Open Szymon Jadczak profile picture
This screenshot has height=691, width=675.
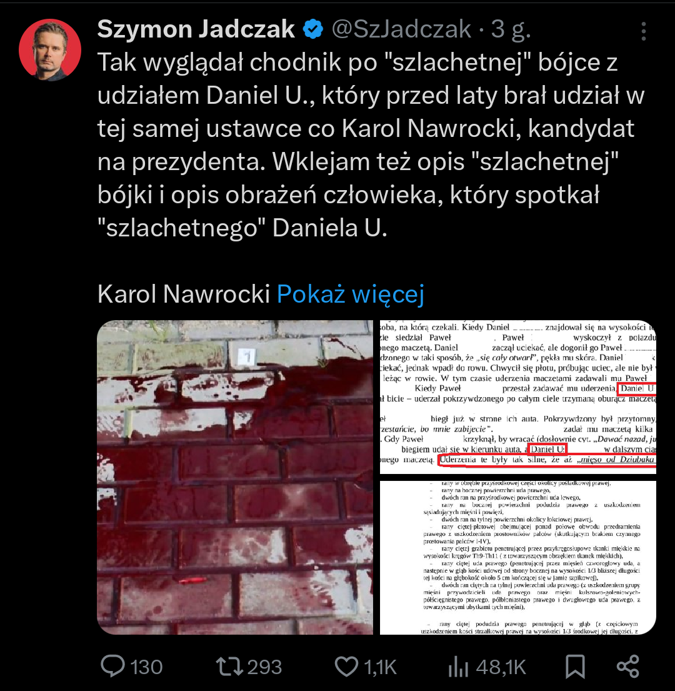point(50,50)
